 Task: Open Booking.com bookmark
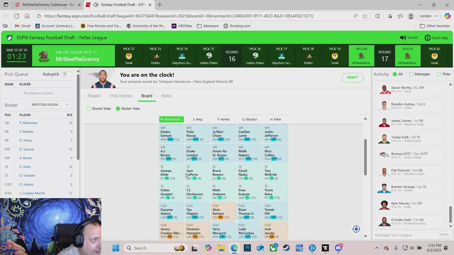click(x=237, y=26)
